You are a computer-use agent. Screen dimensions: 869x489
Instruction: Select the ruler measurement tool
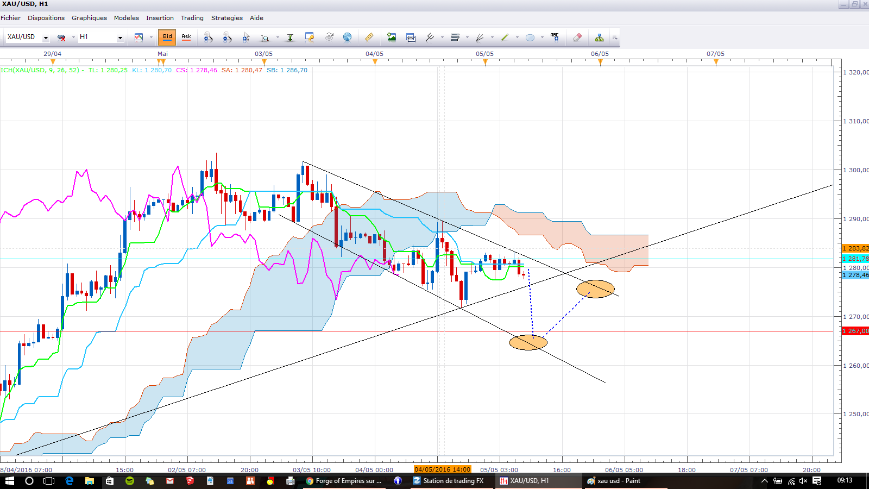(x=369, y=37)
